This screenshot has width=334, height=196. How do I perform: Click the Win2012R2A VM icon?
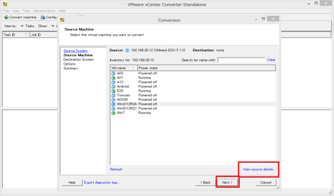(x=113, y=104)
